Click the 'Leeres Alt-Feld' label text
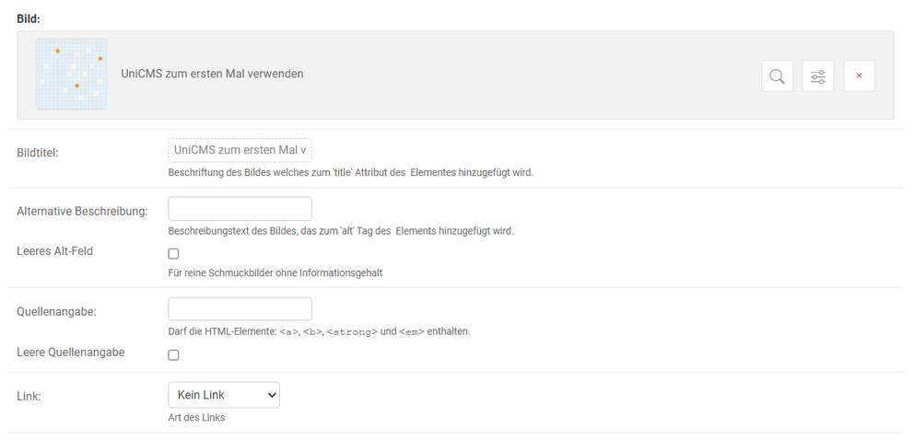The image size is (914, 440). pyautogui.click(x=54, y=250)
